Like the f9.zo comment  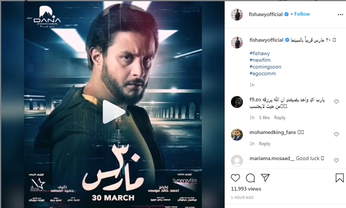tap(336, 102)
